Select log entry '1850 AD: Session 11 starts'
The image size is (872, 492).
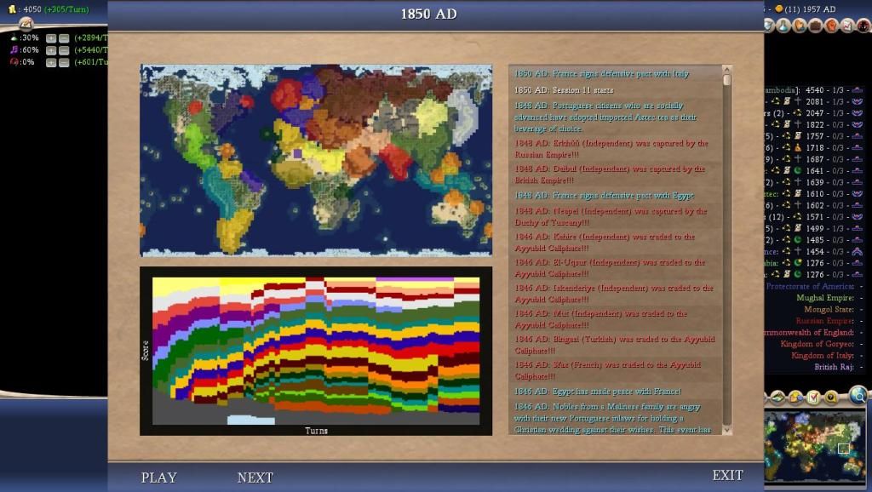coord(615,89)
